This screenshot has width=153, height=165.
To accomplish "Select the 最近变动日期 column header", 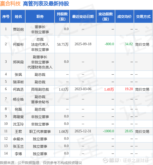I will pos(83,16).
